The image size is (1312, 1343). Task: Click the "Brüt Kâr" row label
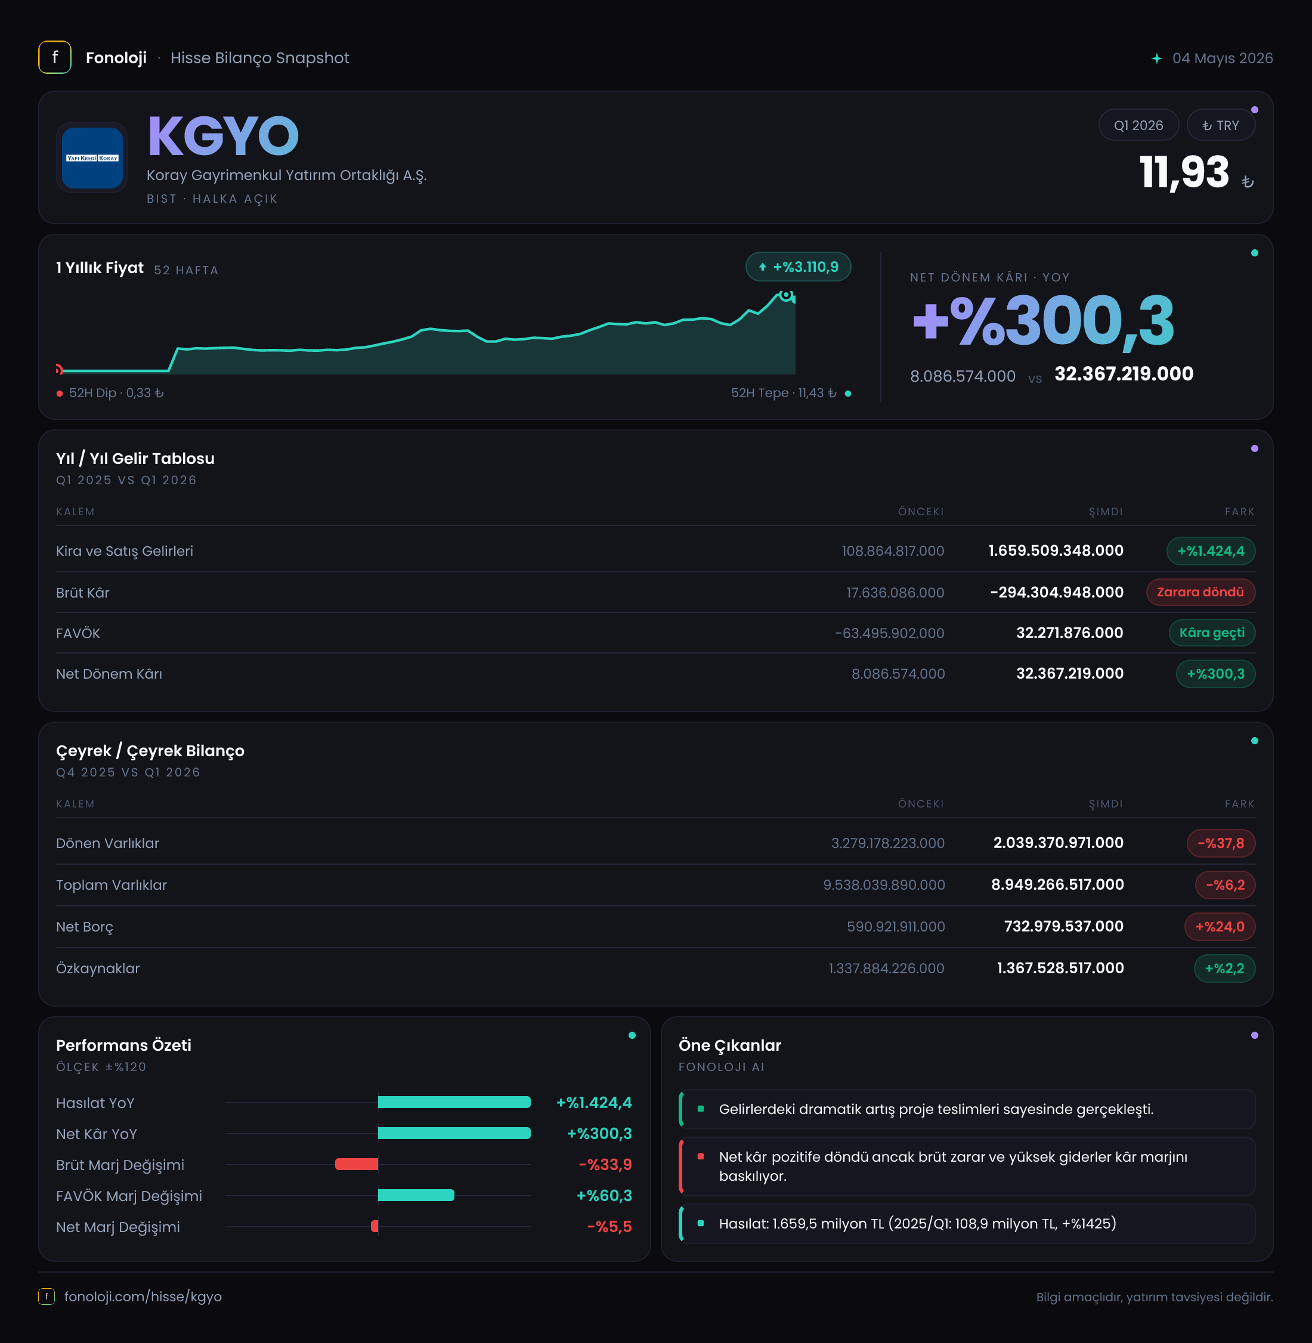click(83, 593)
